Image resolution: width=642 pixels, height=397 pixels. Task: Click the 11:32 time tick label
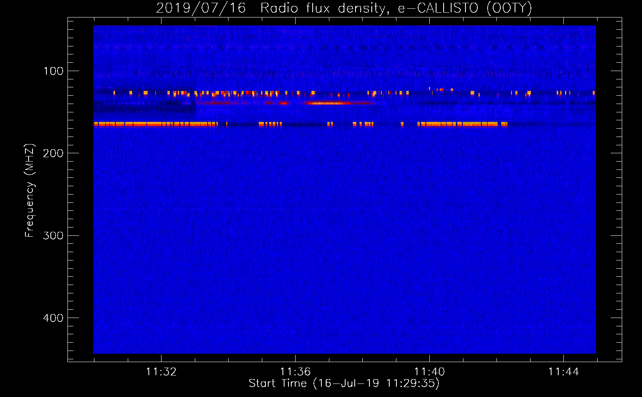click(161, 372)
